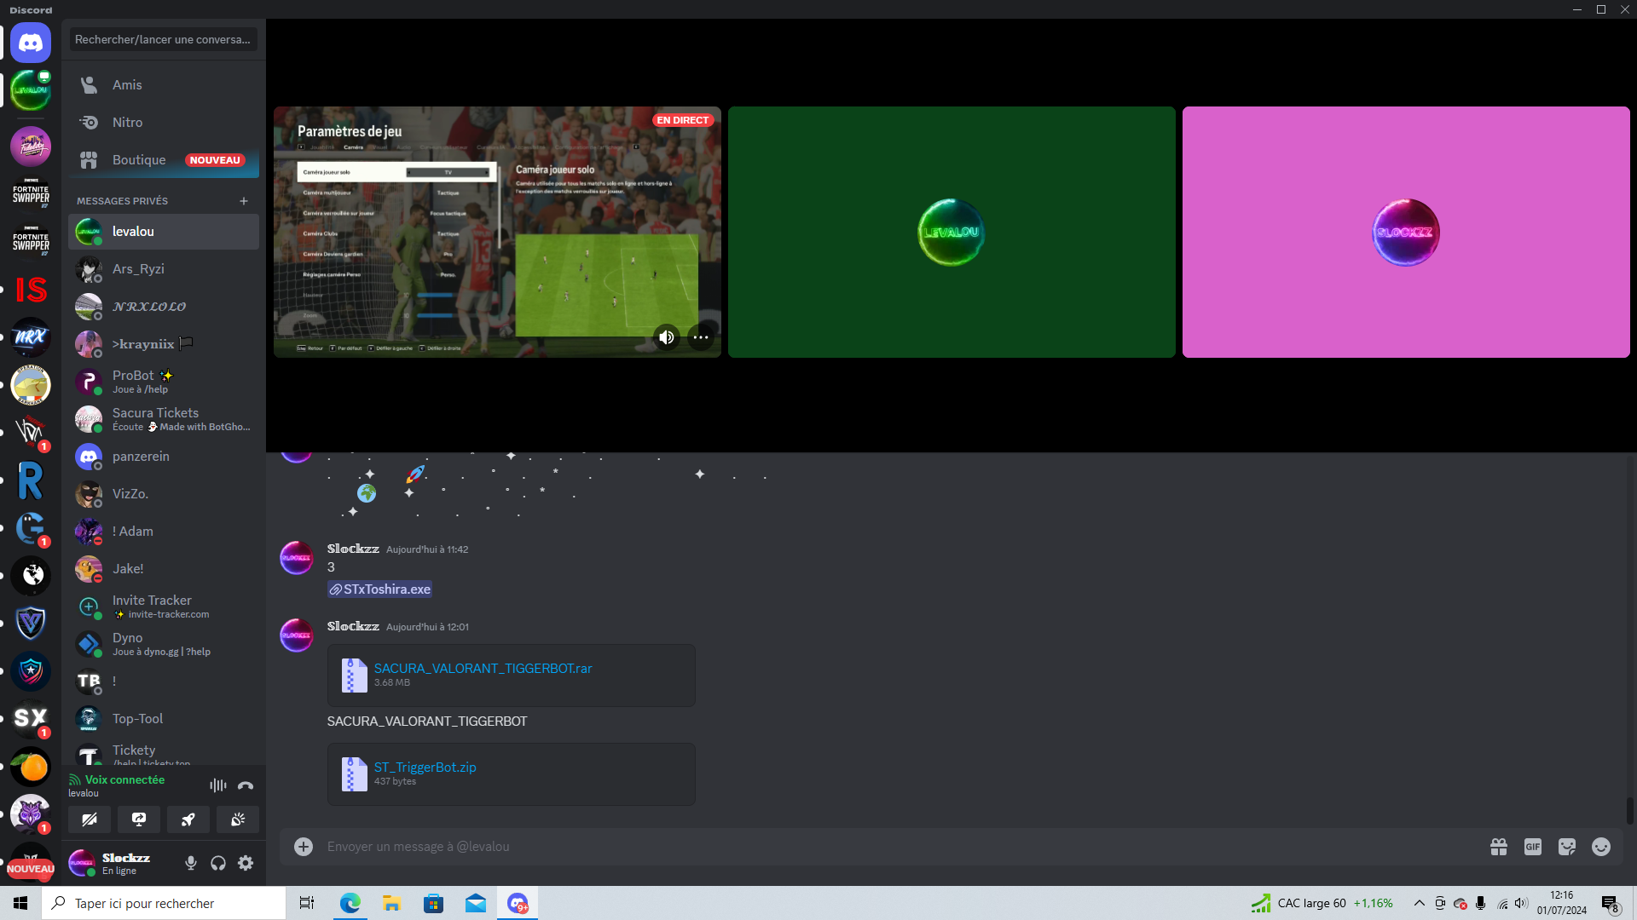Viewport: 1637px width, 920px height.
Task: Open Slockzz user profile panel
Action: click(x=111, y=863)
